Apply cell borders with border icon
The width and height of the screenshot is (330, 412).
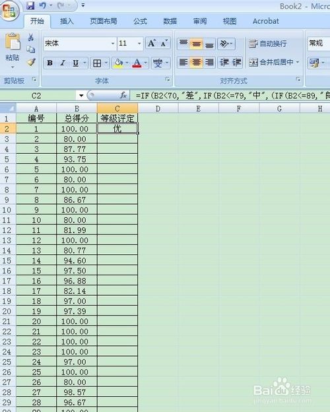pyautogui.click(x=97, y=63)
